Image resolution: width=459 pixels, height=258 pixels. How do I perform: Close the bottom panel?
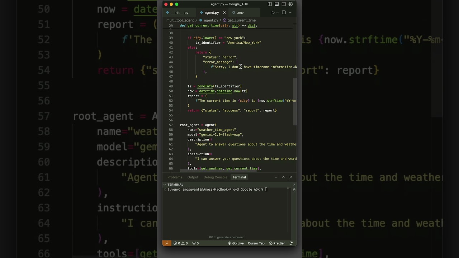click(290, 177)
